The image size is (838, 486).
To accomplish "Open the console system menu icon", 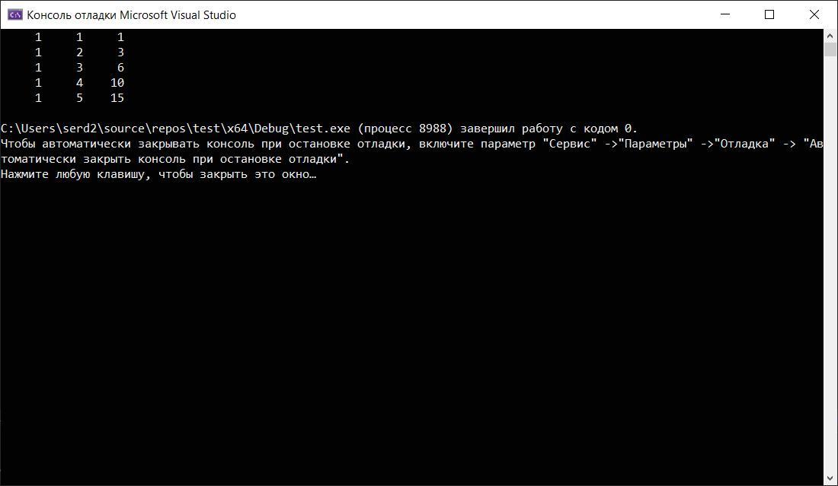I will pyautogui.click(x=14, y=14).
